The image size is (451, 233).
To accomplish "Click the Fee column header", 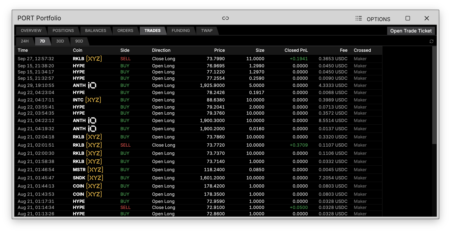I will click(344, 50).
